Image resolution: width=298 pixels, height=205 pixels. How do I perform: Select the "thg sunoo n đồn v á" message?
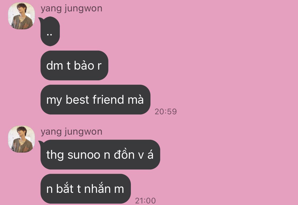point(100,154)
